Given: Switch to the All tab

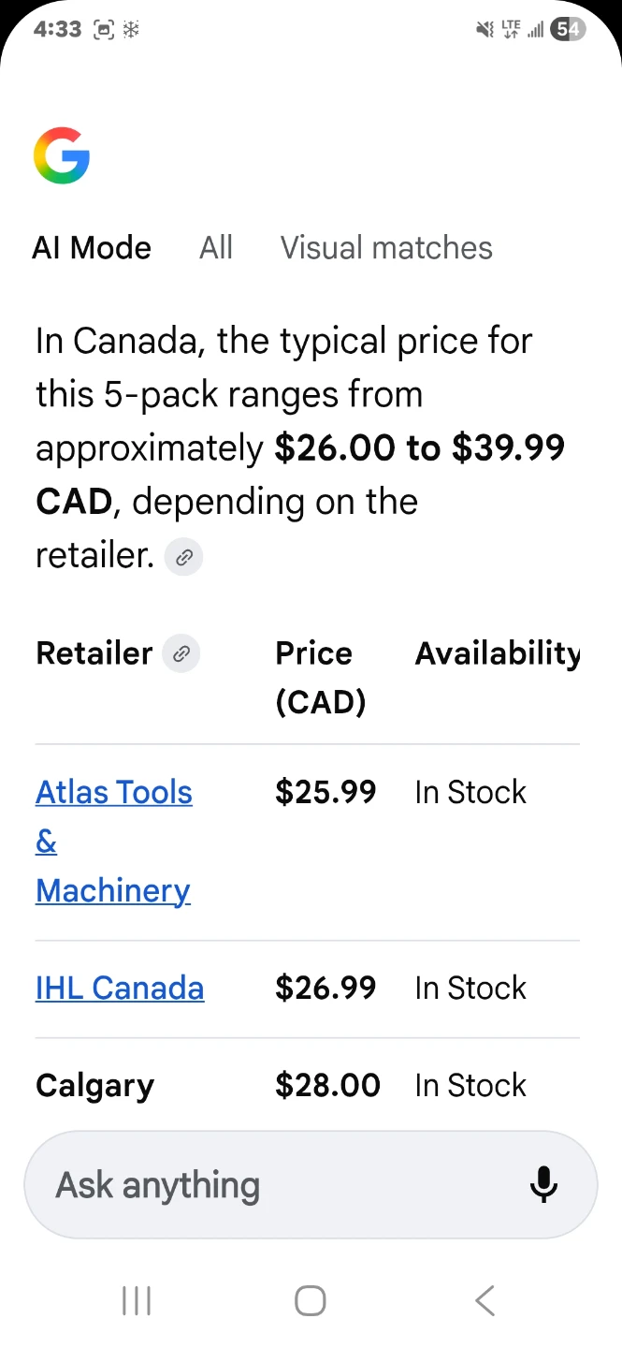Looking at the screenshot, I should (x=216, y=248).
